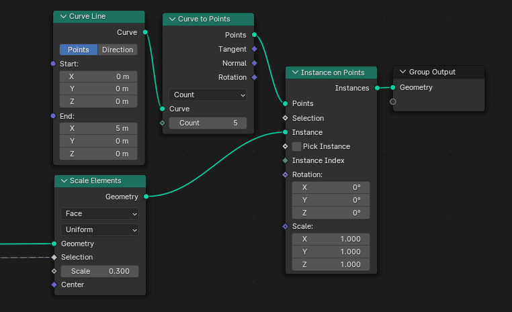Click the Points output socket on Curve to Points
512x312 pixels.
(x=255, y=35)
